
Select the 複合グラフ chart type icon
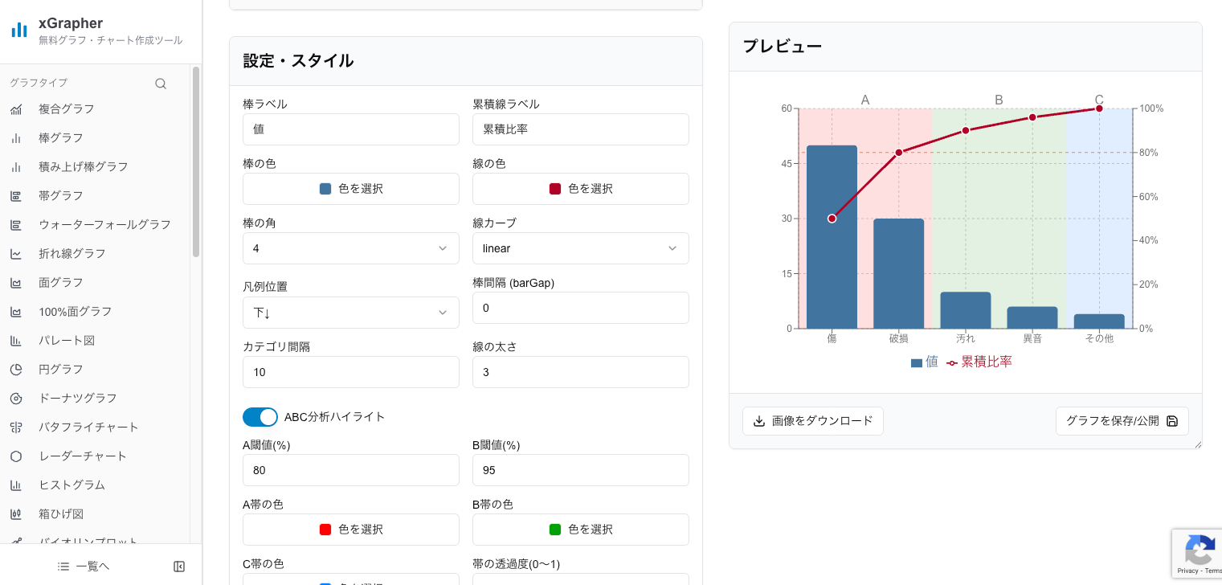click(x=16, y=108)
